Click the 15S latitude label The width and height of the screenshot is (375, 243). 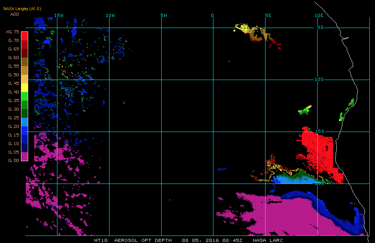(319, 131)
